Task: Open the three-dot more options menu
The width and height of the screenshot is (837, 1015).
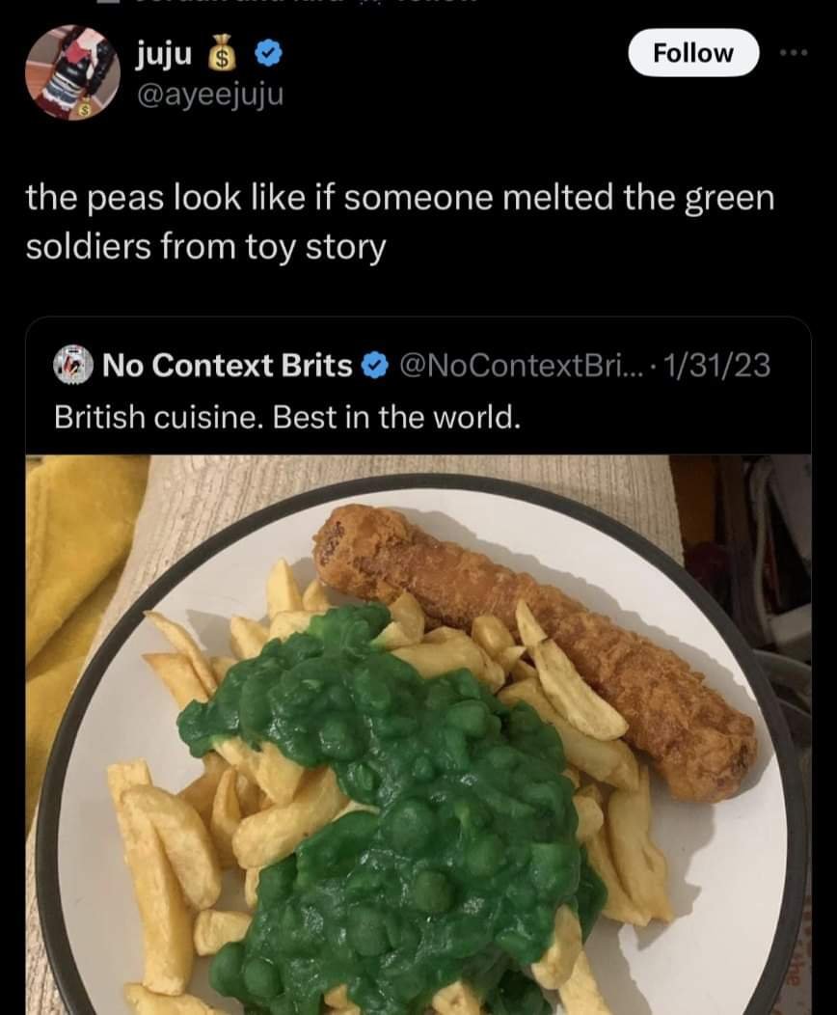Action: tap(794, 52)
